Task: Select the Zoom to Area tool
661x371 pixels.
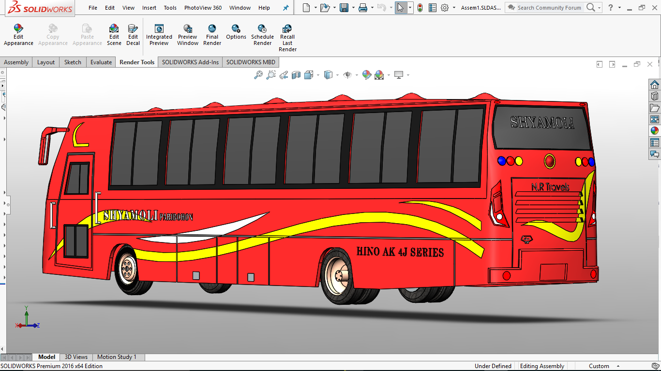Action: (271, 75)
